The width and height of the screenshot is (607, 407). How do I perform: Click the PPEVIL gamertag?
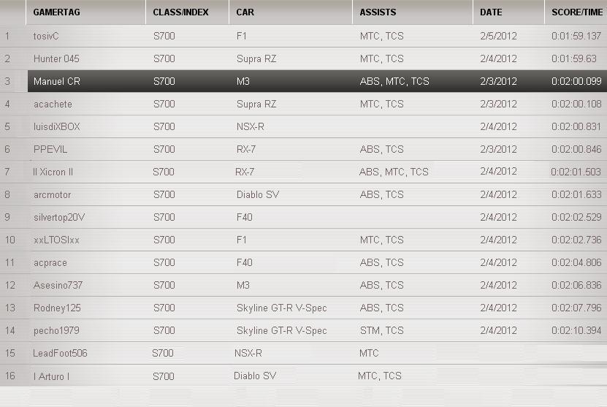pos(50,149)
